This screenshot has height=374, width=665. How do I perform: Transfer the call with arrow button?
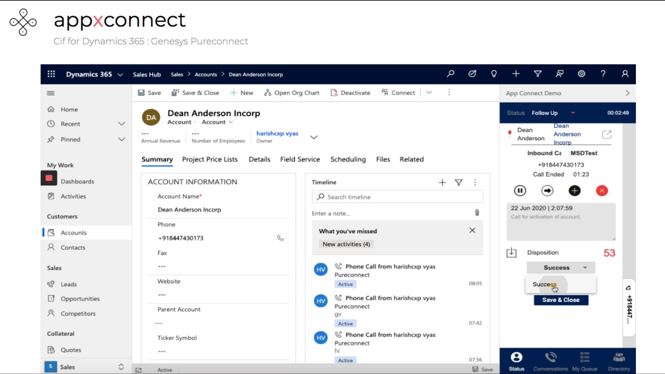pyautogui.click(x=547, y=191)
